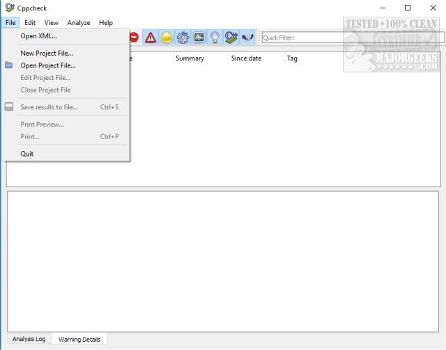The width and height of the screenshot is (446, 350).
Task: Toggle the yellow hard-hat style warnings filter
Action: (x=167, y=37)
